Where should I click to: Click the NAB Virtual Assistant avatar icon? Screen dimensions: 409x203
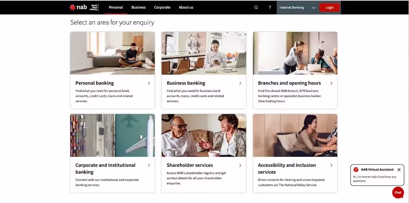[x=356, y=170]
